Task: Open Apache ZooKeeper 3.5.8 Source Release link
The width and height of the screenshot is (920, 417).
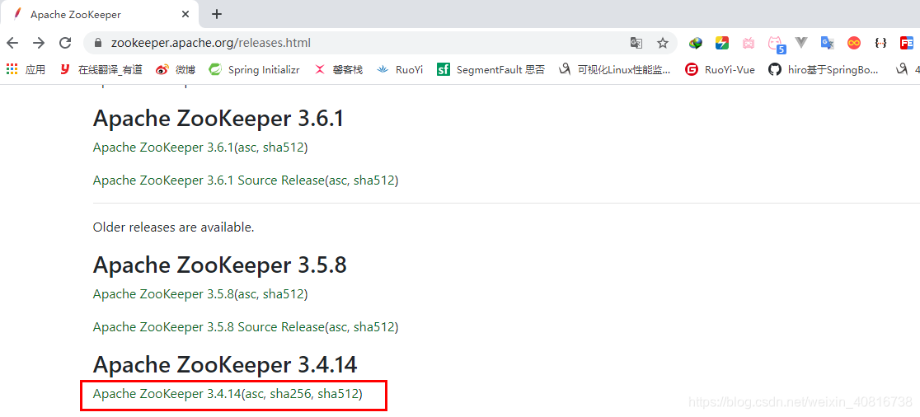Action: pos(209,326)
